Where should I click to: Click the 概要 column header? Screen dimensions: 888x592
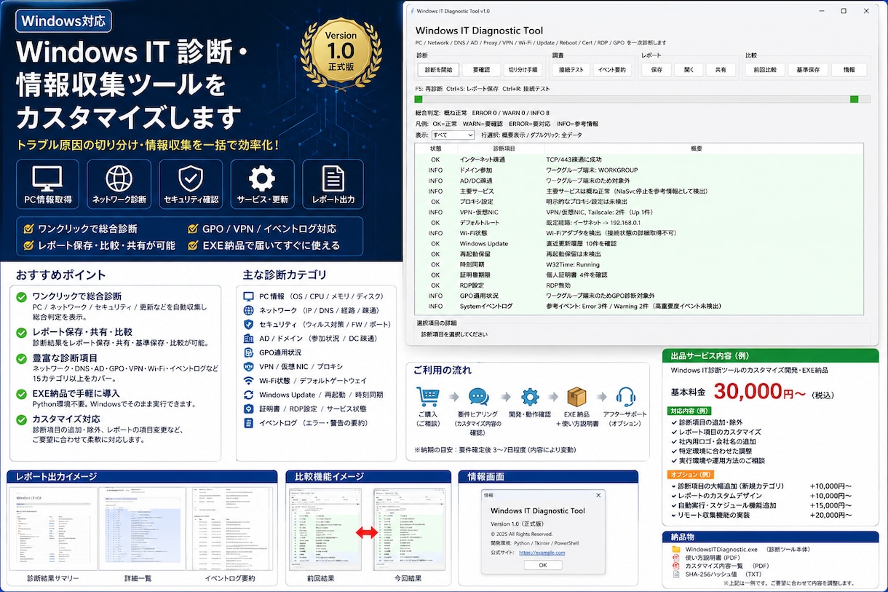696,148
